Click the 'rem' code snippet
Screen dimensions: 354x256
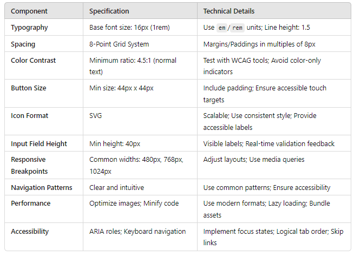coord(238,28)
